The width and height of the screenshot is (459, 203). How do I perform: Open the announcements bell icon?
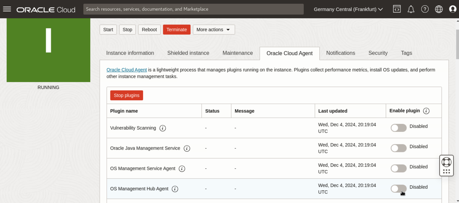coord(411,9)
